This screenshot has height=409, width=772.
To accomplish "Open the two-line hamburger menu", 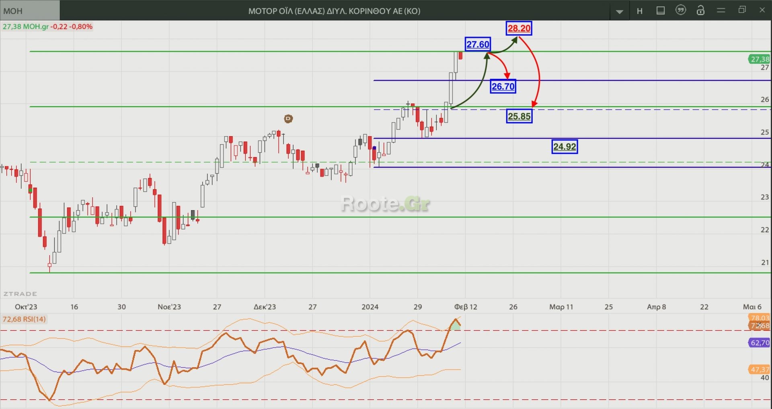I will coord(721,10).
